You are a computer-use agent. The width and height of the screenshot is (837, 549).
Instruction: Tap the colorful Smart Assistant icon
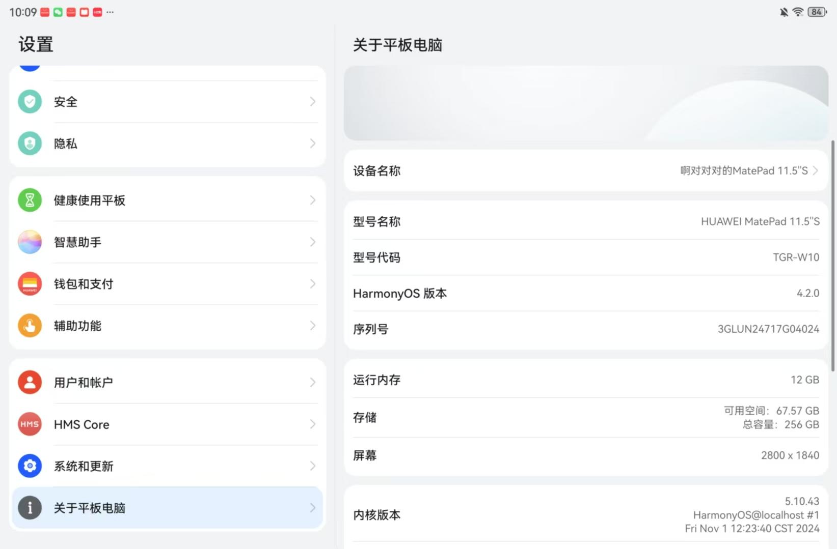click(x=30, y=242)
